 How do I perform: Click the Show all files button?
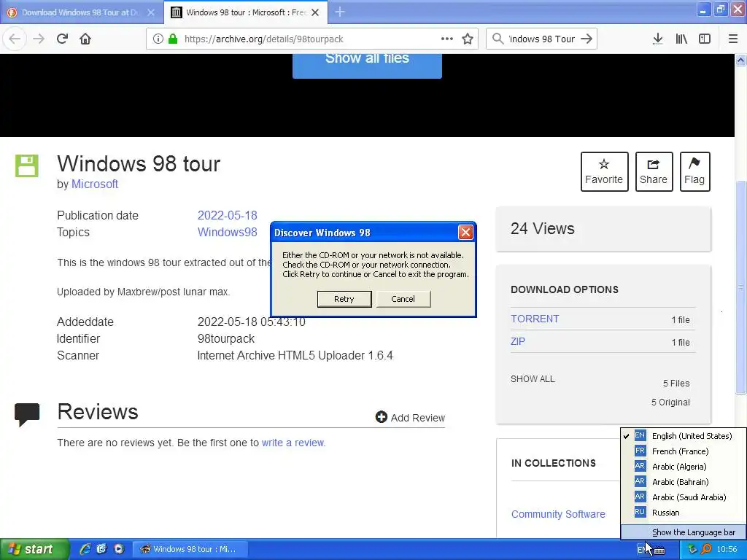click(x=367, y=66)
